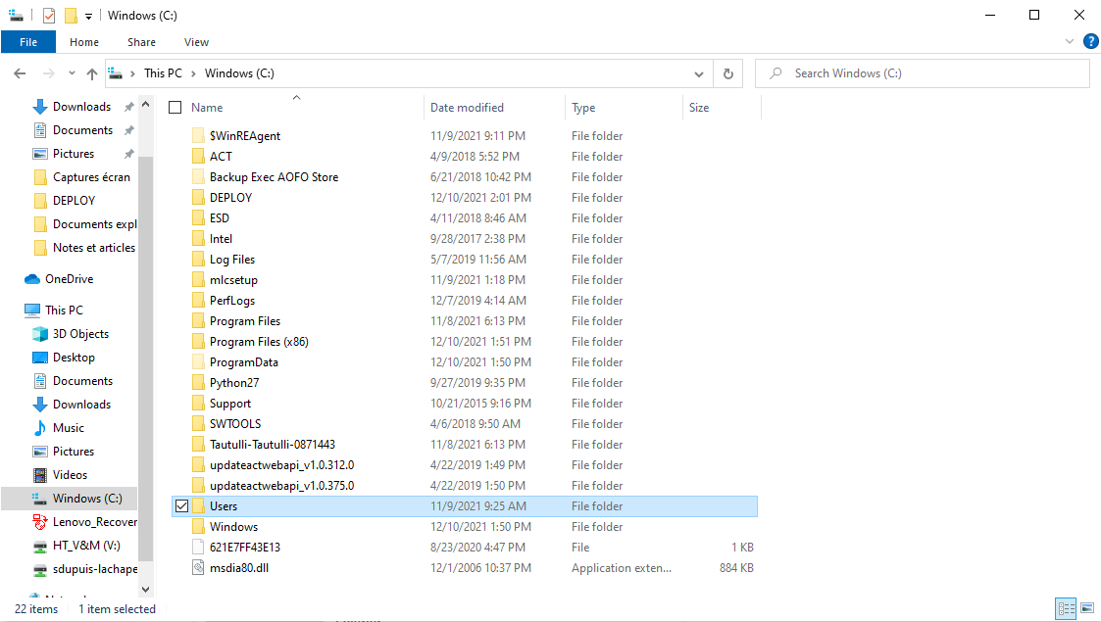
Task: Click the Refresh button in address bar
Action: (727, 73)
